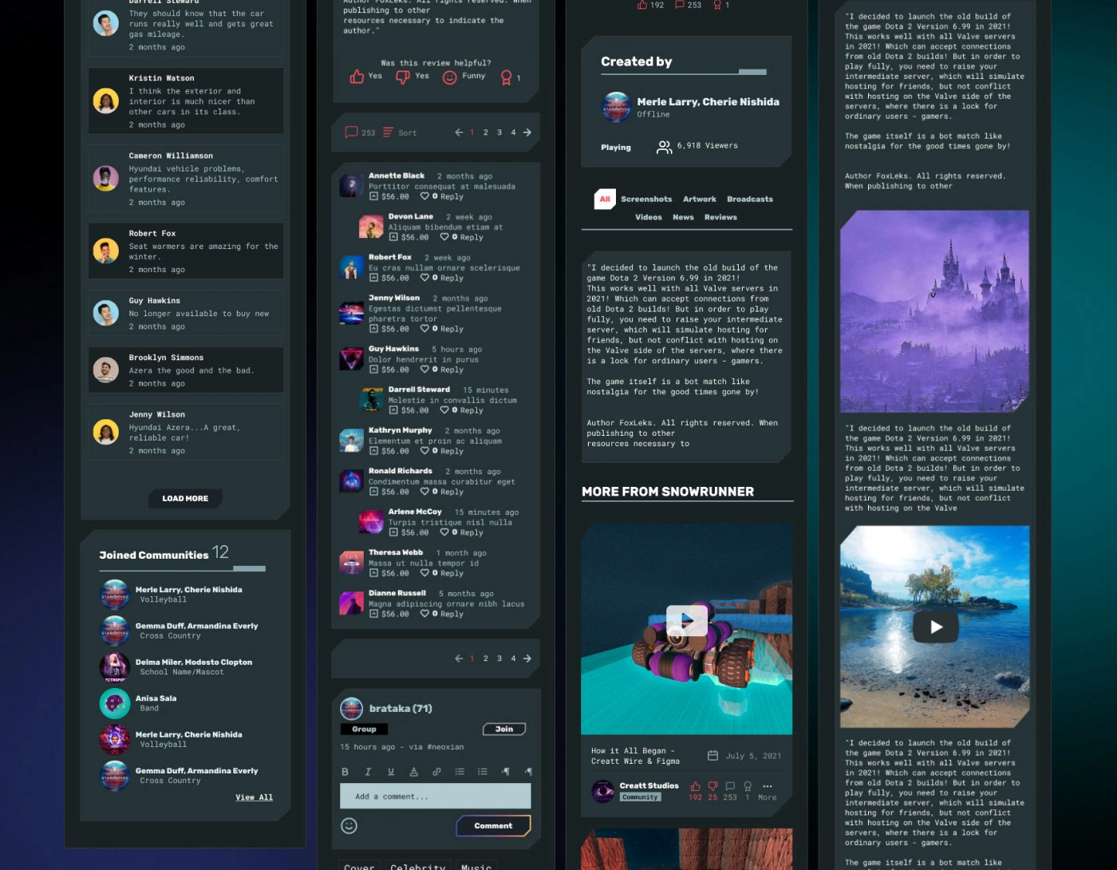Click the viewers icon beside 6,918 Viewers
This screenshot has height=870, width=1117.
664,147
